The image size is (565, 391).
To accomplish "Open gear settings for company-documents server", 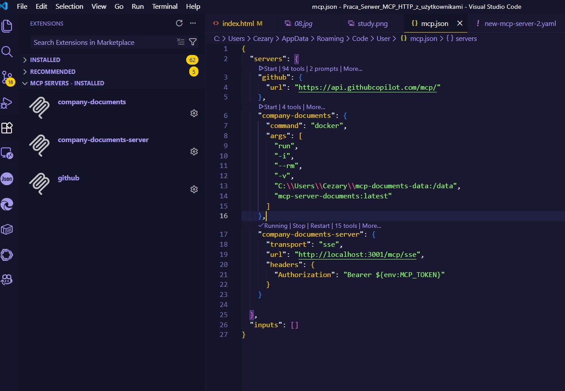I will point(194,113).
